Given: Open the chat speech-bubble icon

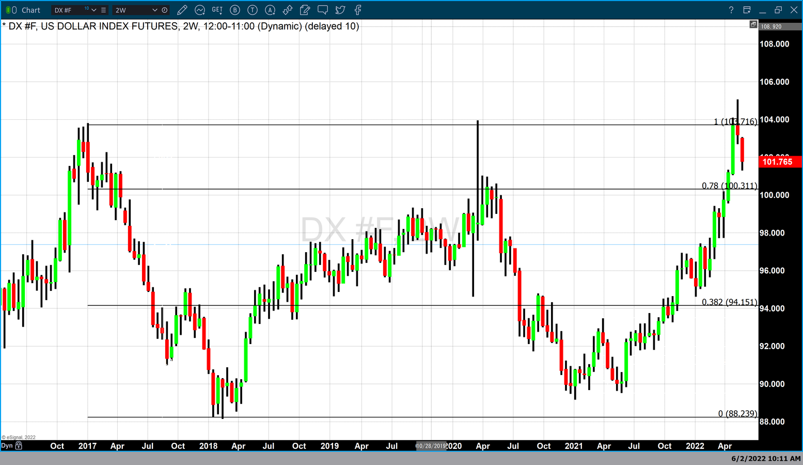Looking at the screenshot, I should tap(323, 10).
